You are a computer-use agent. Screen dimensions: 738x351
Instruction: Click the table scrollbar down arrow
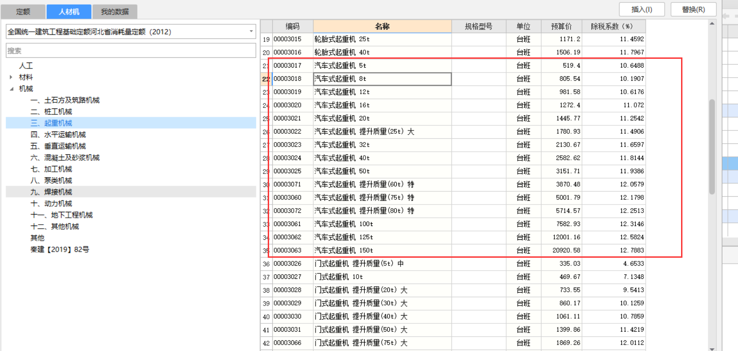point(712,348)
